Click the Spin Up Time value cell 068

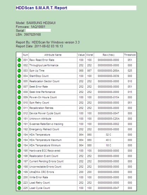81,71
